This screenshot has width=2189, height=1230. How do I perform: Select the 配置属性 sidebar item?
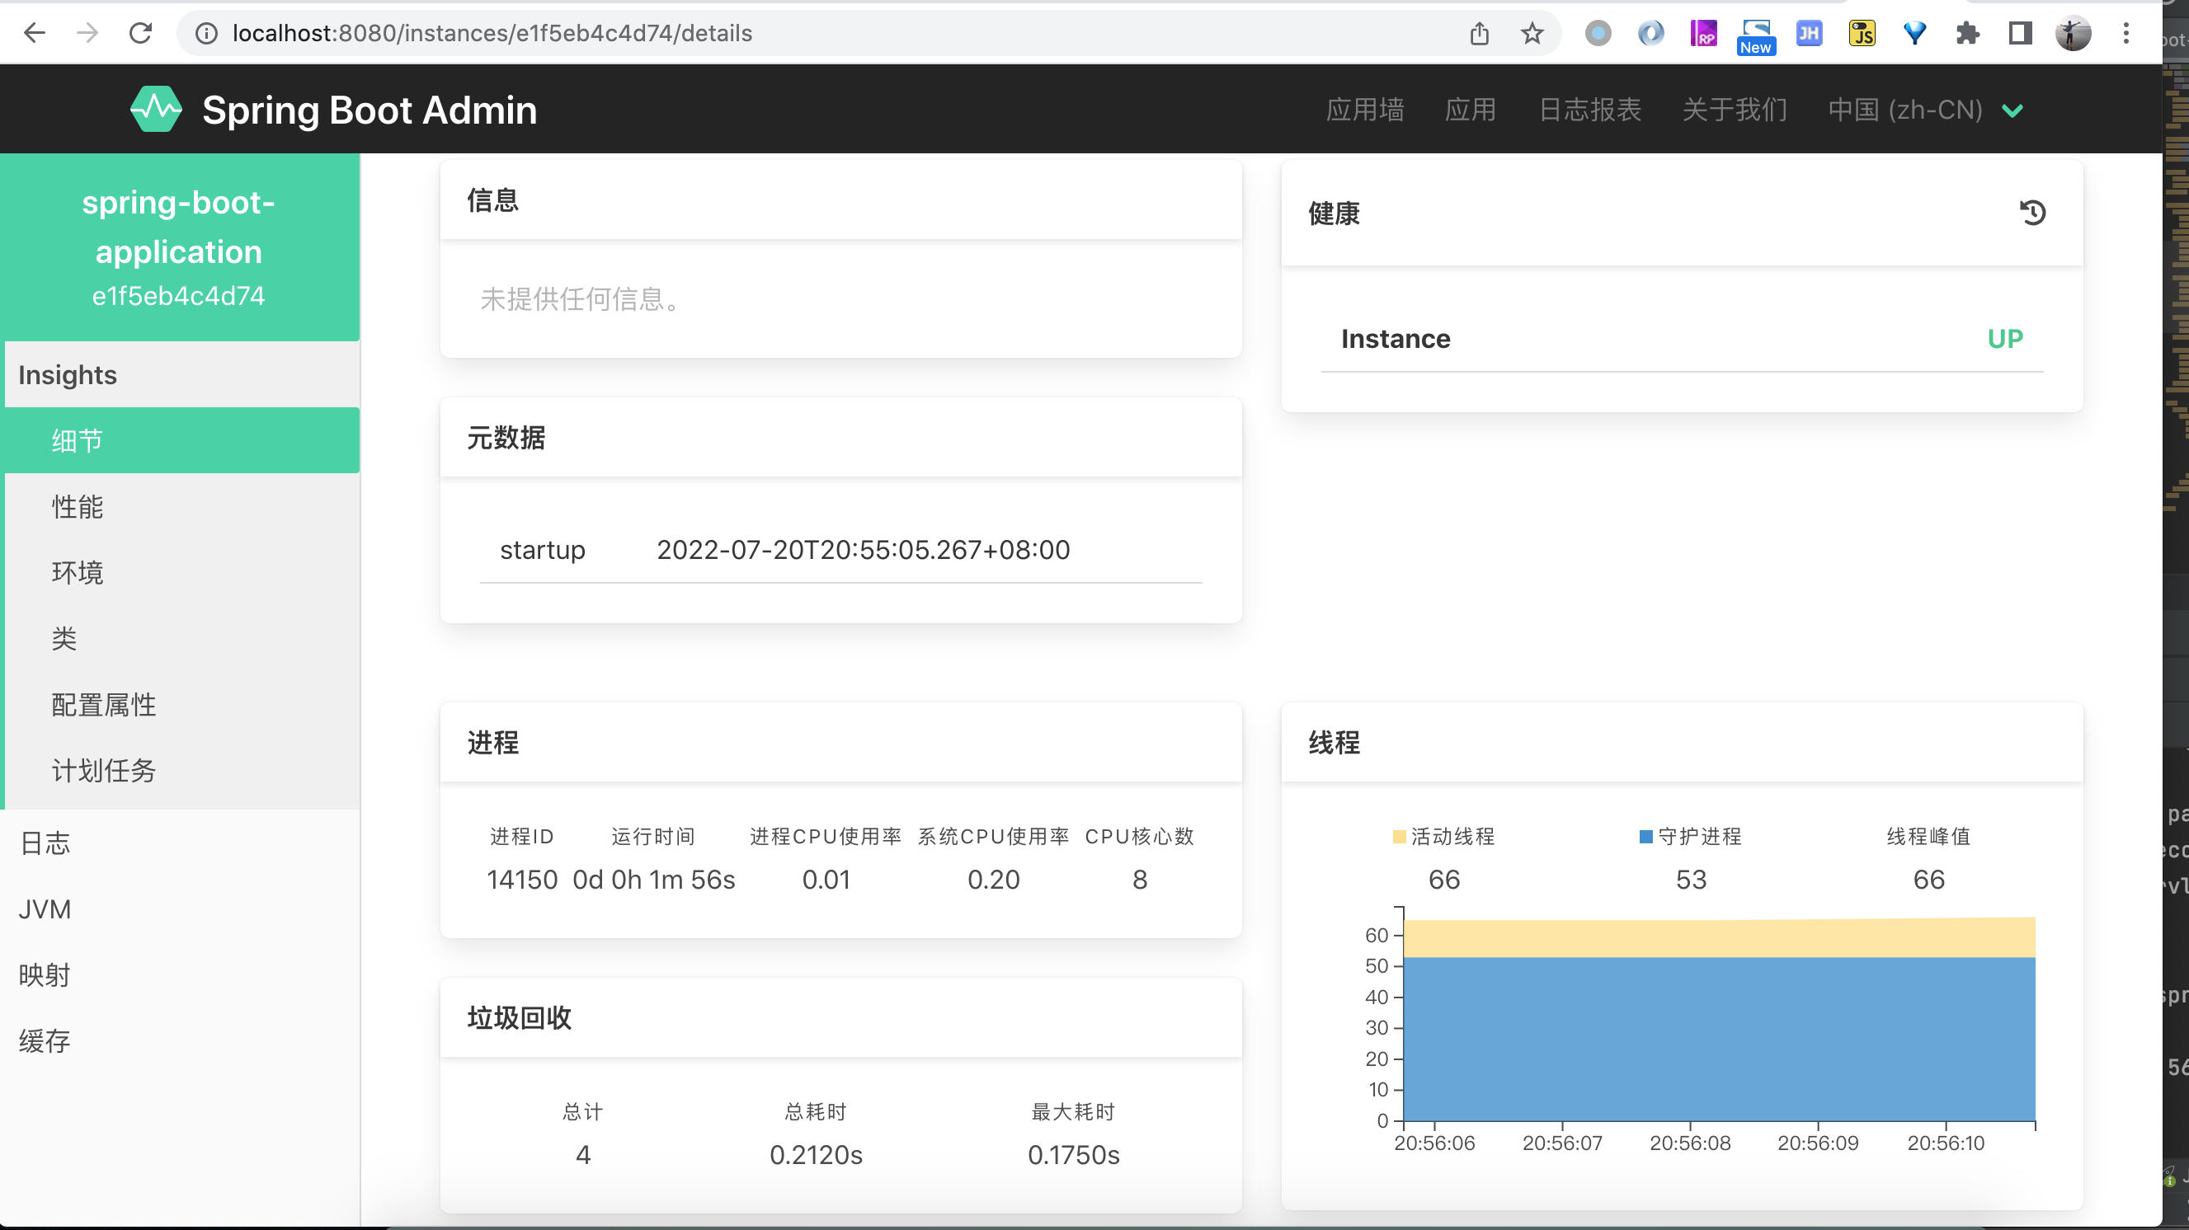[x=181, y=704]
